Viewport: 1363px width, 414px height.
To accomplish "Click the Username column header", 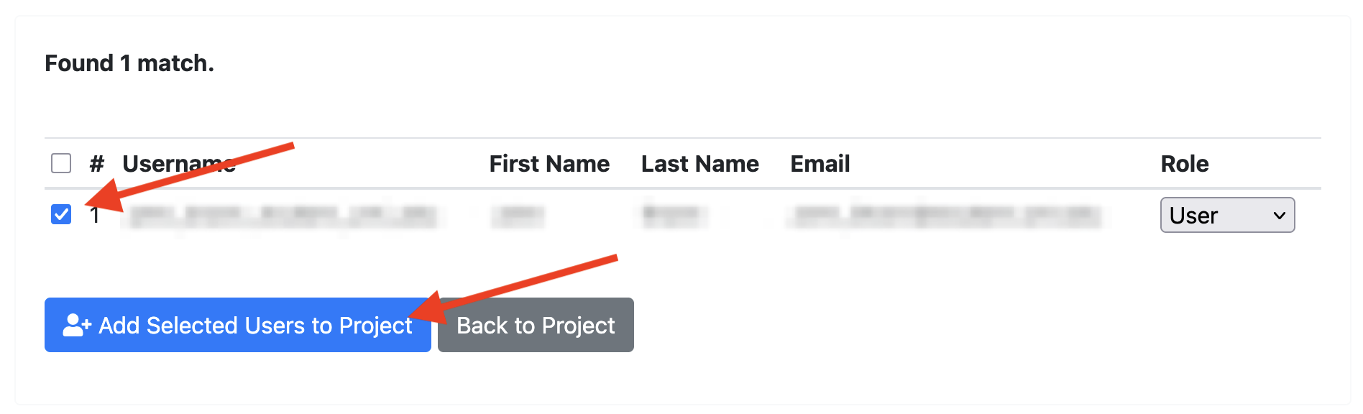I will coord(179,164).
